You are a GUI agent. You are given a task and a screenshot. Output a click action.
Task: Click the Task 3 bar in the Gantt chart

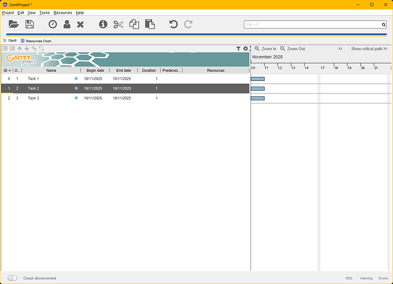[258, 98]
